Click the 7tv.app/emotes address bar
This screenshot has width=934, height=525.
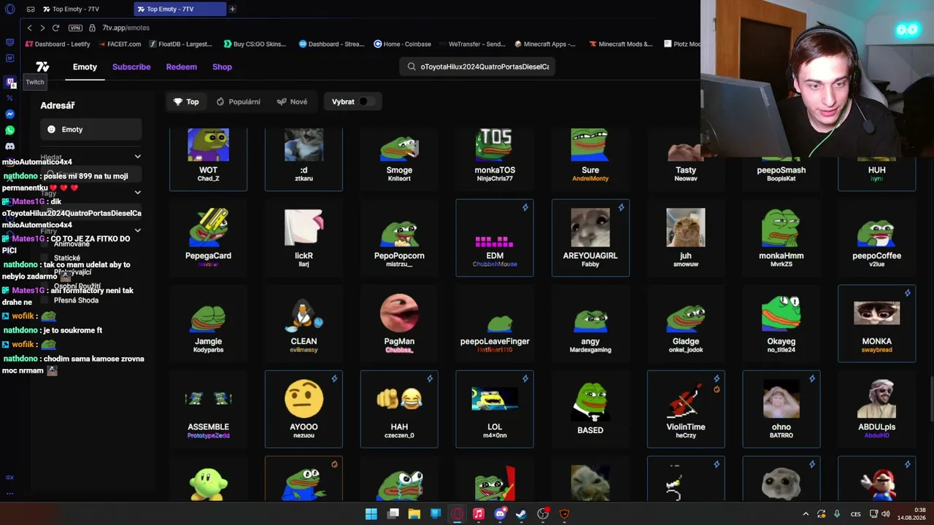pyautogui.click(x=126, y=28)
